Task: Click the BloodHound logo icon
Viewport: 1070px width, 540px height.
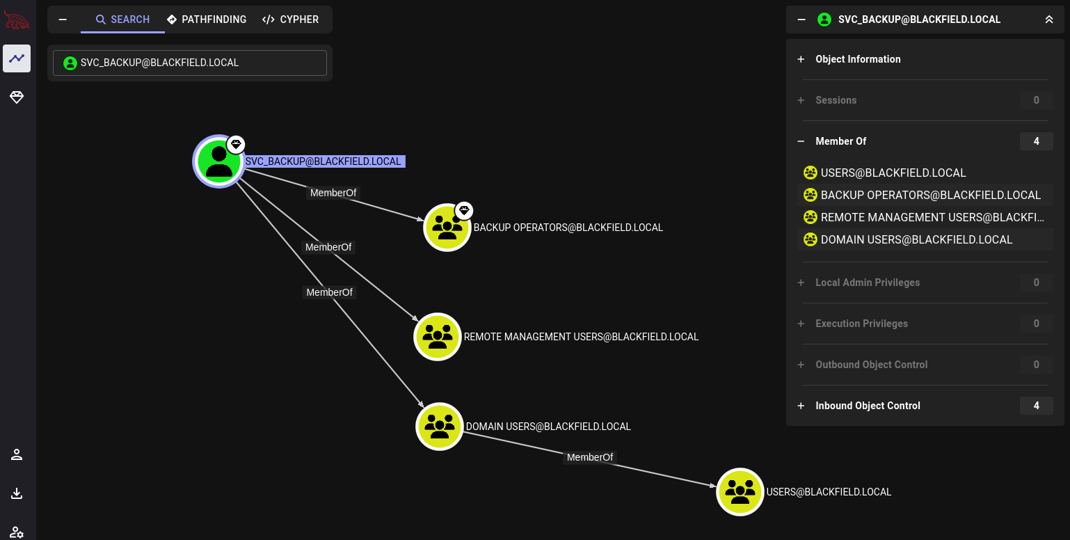Action: point(17,21)
